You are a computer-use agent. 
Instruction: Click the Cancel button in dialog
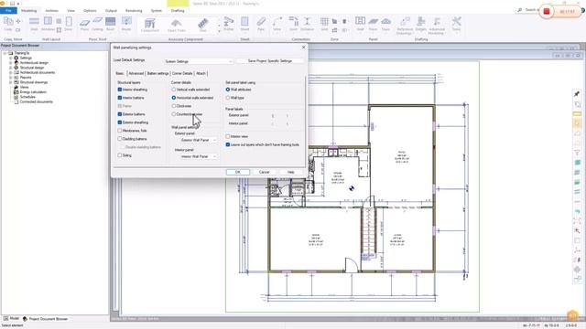click(265, 172)
